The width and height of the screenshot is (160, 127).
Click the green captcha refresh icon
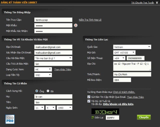coord(93,117)
